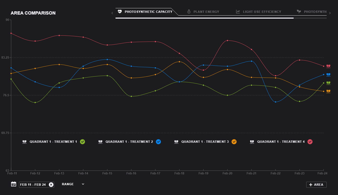Click the orange plant icon at line end
Viewport: 338px width, 195px height.
328,91
